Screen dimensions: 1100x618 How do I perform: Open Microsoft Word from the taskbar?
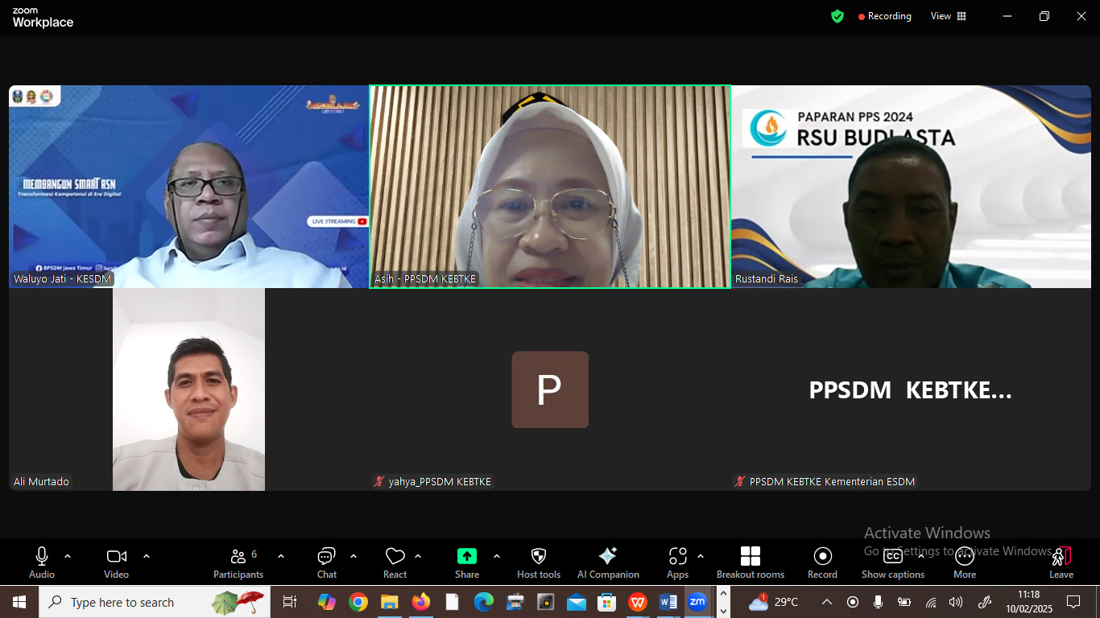[668, 602]
